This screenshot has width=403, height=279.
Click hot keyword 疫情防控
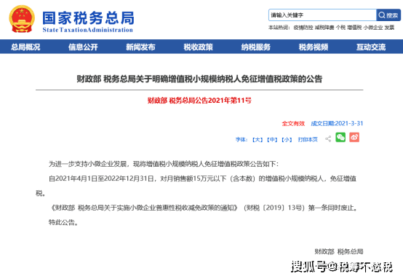coord(303,28)
